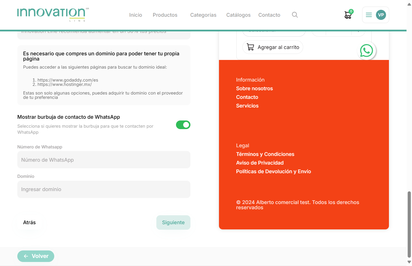Open the shopping cart icon
Image resolution: width=412 pixels, height=266 pixels.
pyautogui.click(x=348, y=15)
